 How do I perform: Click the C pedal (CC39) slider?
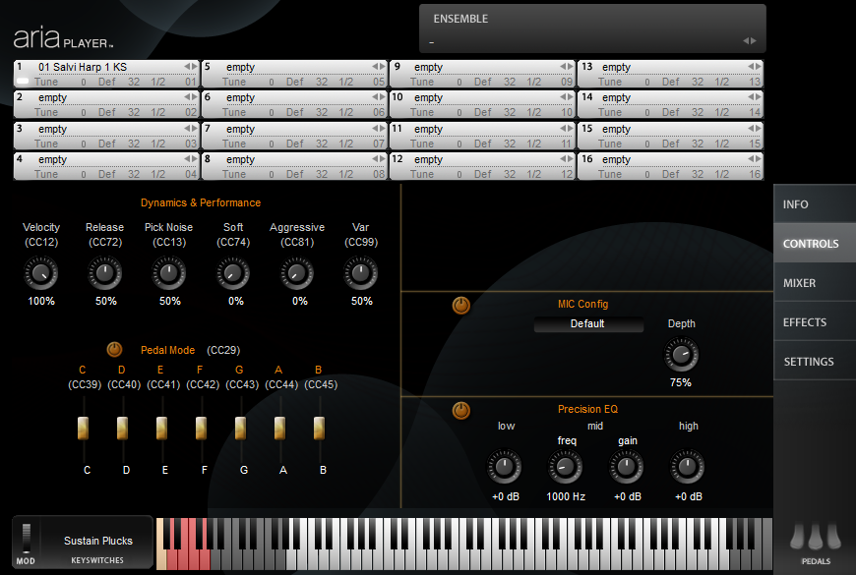pyautogui.click(x=83, y=429)
